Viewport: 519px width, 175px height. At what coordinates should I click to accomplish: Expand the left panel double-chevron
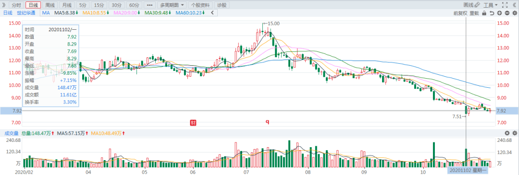(x=4, y=5)
